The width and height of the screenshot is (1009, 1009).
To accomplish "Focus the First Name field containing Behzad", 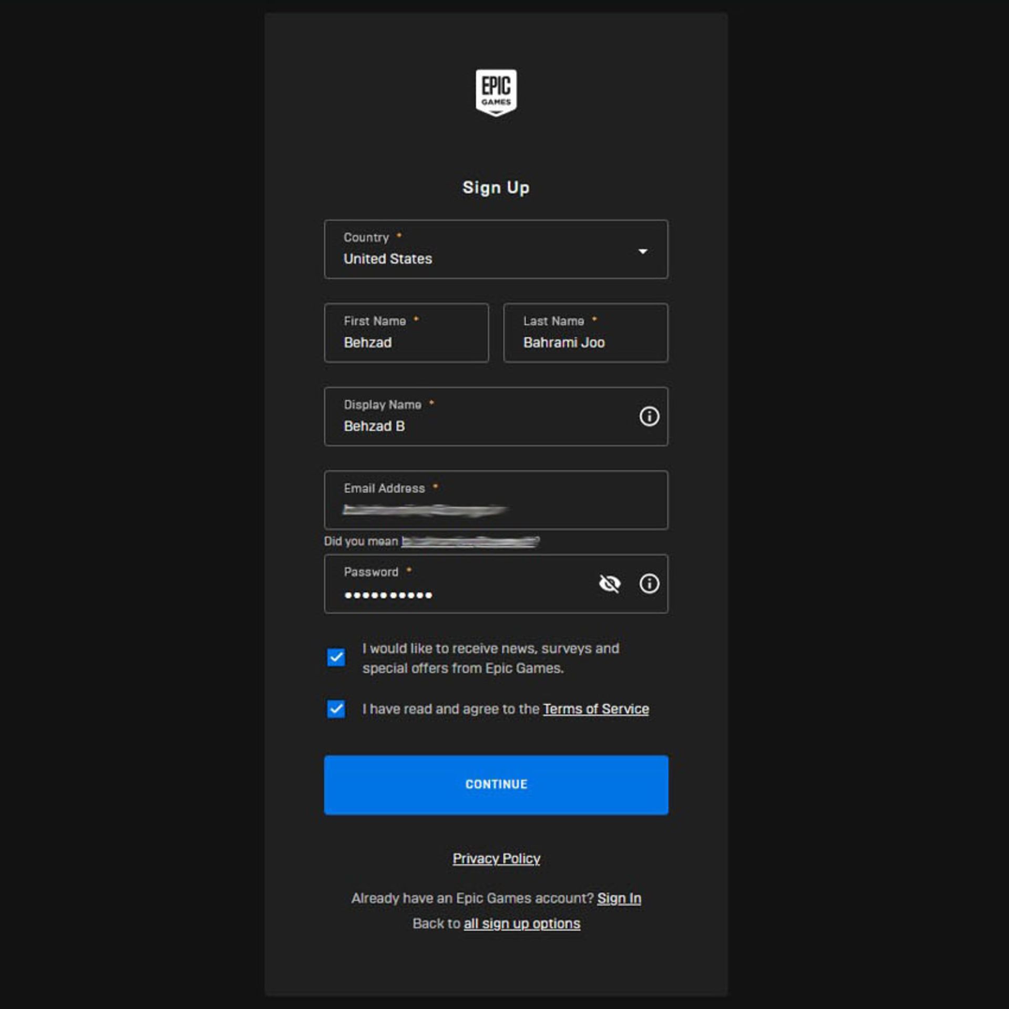I will coord(406,333).
